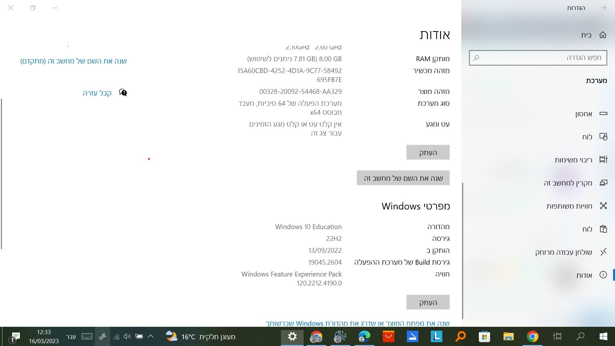Click the device ID value 15A60CBD-4252
The width and height of the screenshot is (615, 346).
tap(289, 75)
